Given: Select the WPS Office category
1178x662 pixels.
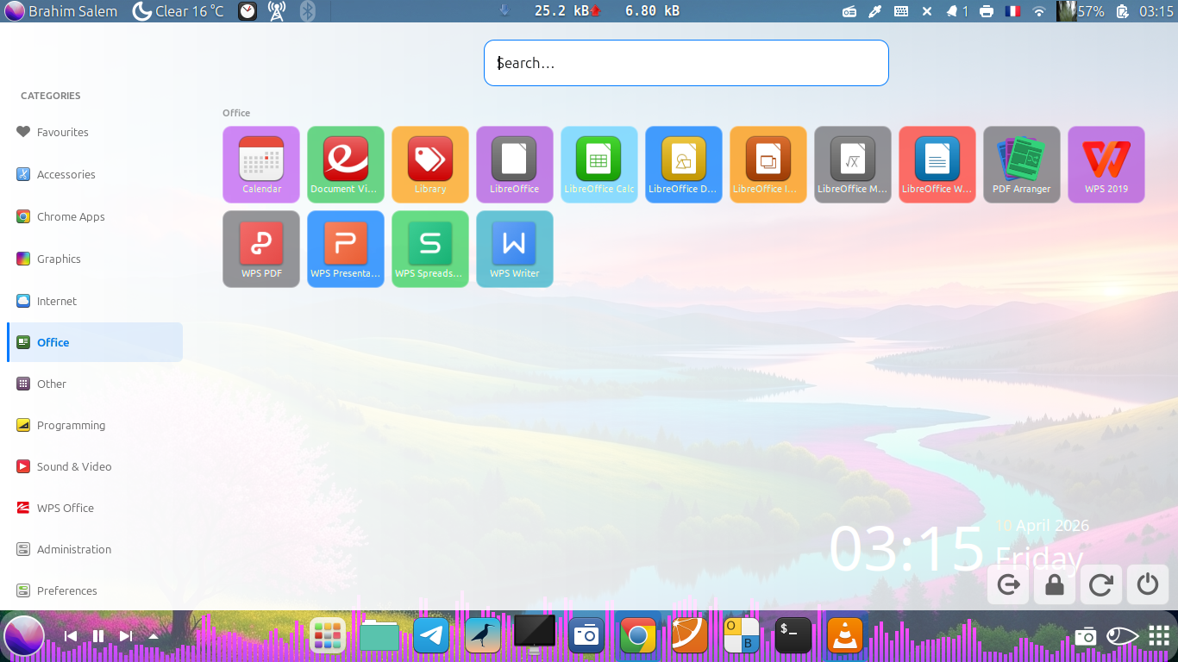Looking at the screenshot, I should 95,508.
